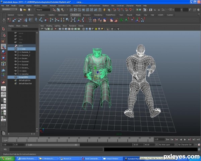Select the arrow Select tool in toolbox

(x=3, y=29)
